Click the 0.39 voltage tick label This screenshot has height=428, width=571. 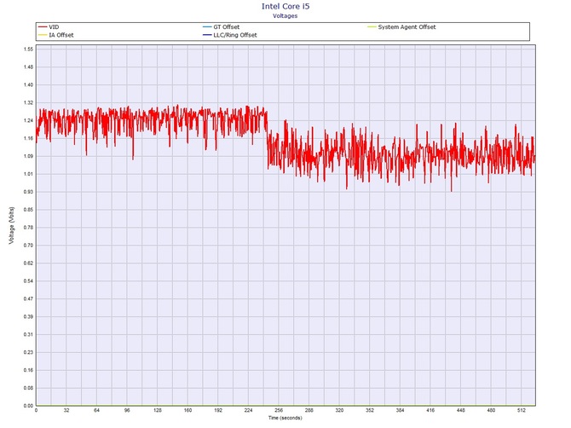(x=28, y=316)
